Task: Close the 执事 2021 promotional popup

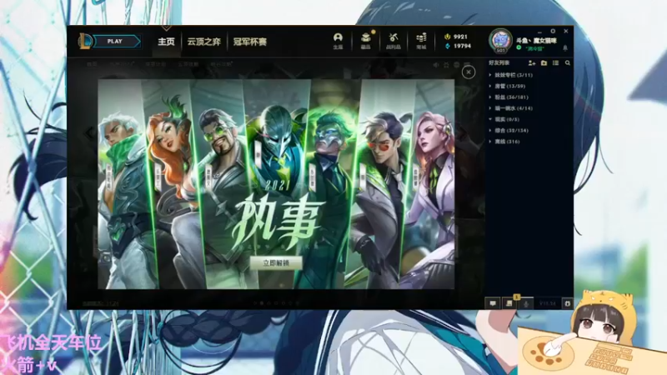Action: tap(469, 72)
